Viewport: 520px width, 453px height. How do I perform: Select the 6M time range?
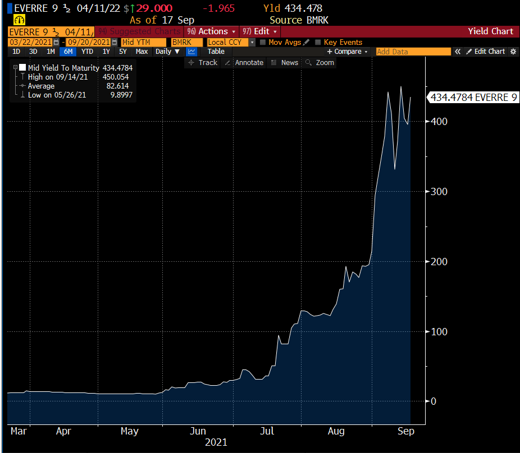[68, 52]
